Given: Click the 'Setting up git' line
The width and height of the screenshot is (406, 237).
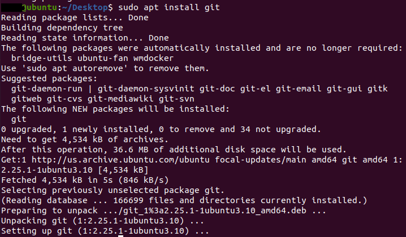Looking at the screenshot, I should click(x=105, y=231).
